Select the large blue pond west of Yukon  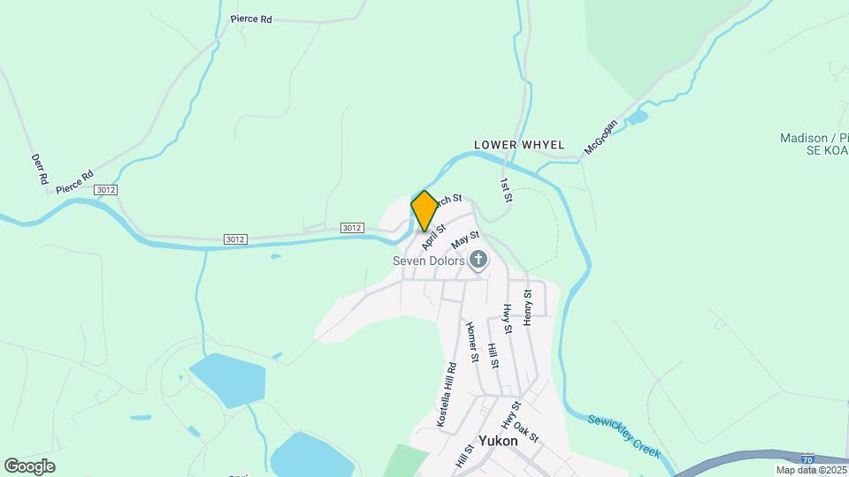(227, 380)
